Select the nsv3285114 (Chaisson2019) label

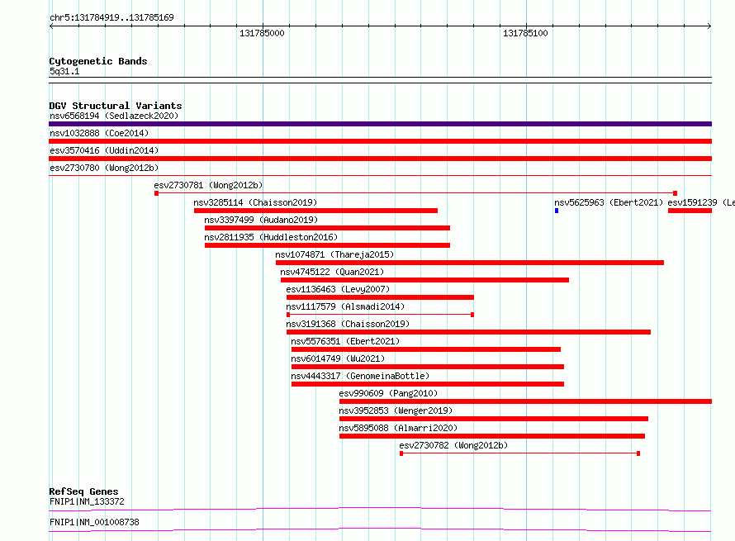255,202
